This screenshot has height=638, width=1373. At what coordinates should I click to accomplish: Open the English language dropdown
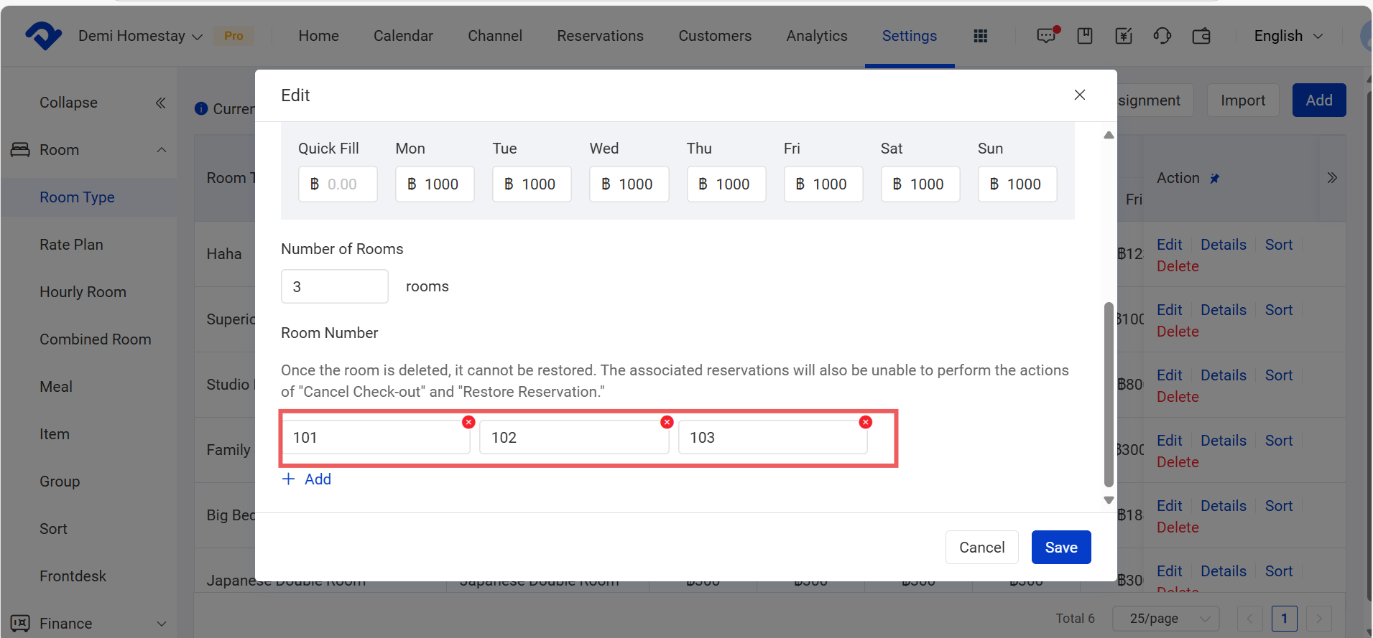1288,36
